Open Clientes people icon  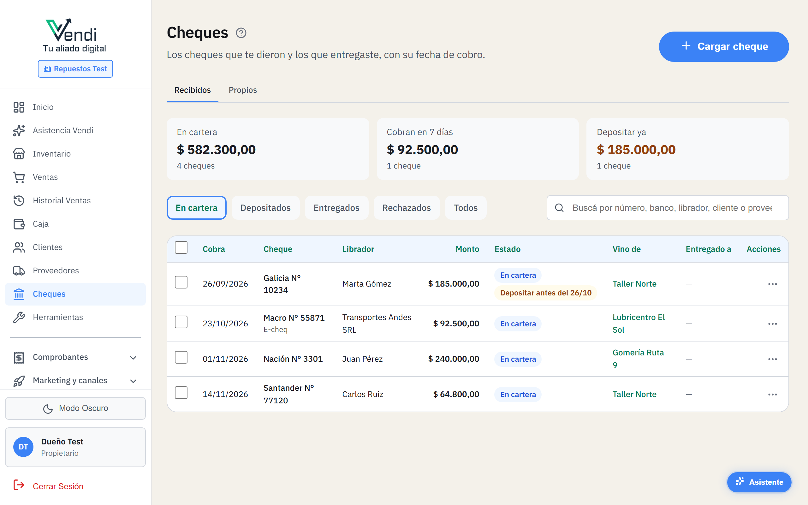(x=19, y=247)
